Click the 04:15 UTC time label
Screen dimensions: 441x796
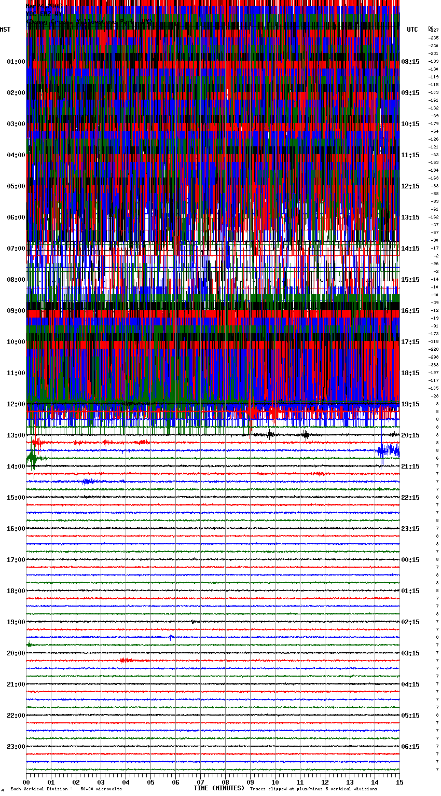(410, 684)
